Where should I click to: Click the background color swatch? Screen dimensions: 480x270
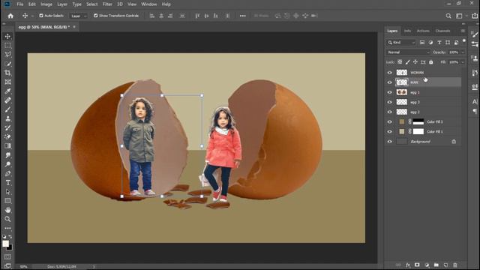click(x=10, y=247)
